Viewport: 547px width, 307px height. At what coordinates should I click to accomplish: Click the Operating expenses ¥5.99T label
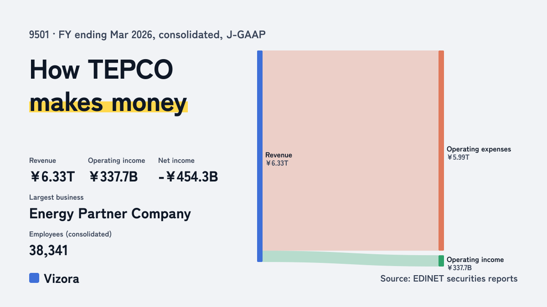coord(479,153)
